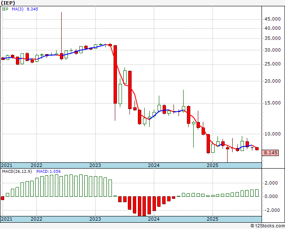Click 2024 on the price chart time axis
Viewport: 285px width, 229px height.
click(154, 165)
